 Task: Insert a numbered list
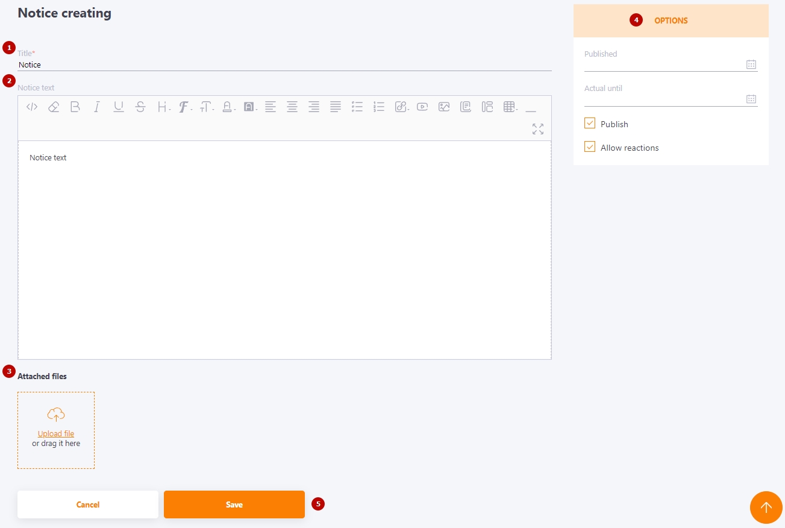point(379,107)
